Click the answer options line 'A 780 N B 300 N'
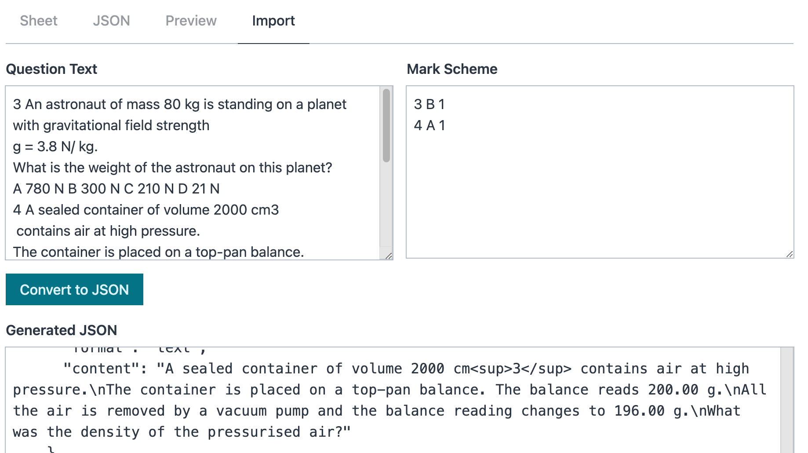This screenshot has height=453, width=808. tap(116, 189)
